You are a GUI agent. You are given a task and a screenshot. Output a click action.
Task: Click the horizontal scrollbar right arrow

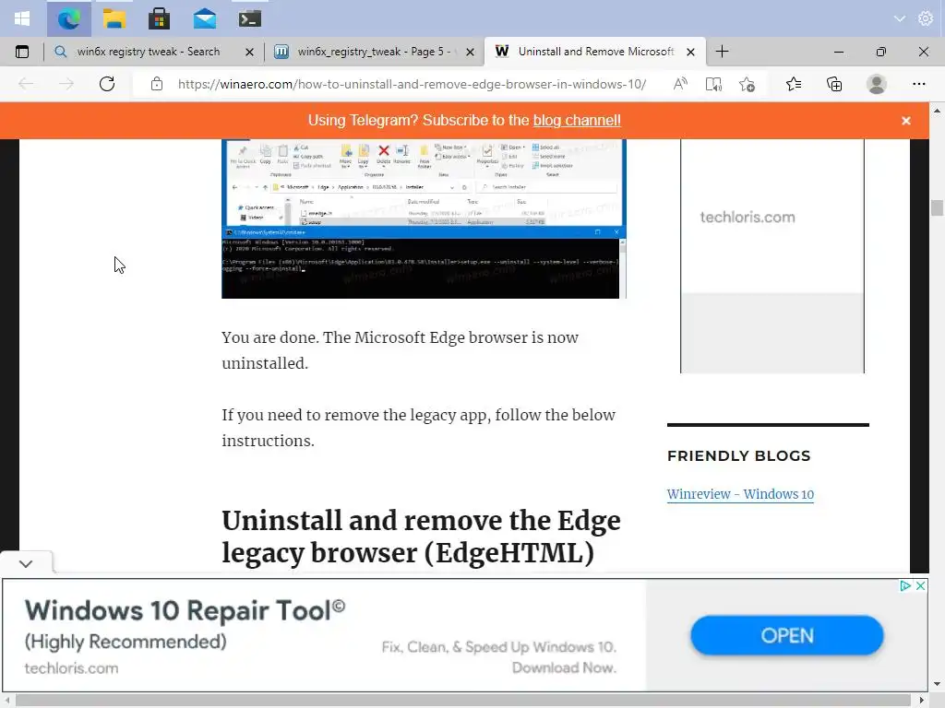[x=922, y=701]
